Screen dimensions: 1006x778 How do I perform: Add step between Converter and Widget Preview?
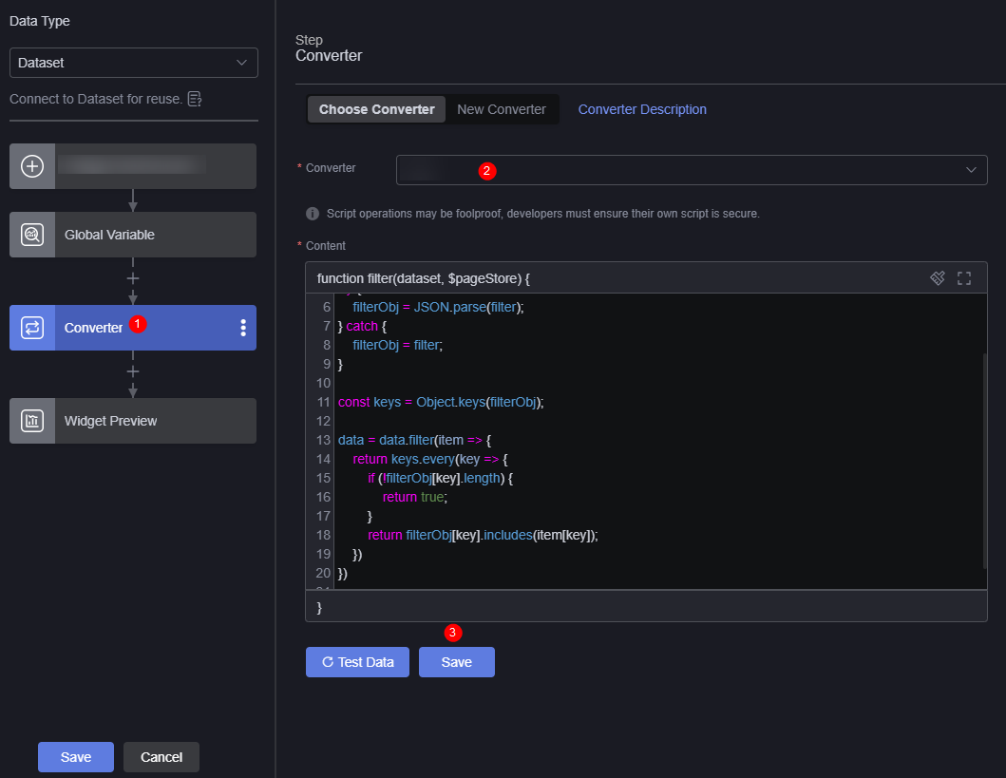pos(133,371)
